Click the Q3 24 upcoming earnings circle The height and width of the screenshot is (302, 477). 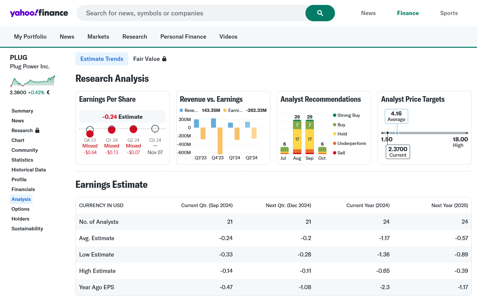[155, 129]
